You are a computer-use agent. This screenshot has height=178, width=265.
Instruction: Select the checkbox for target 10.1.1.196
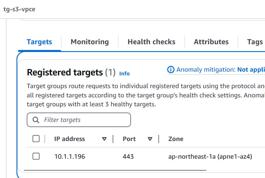click(x=36, y=156)
